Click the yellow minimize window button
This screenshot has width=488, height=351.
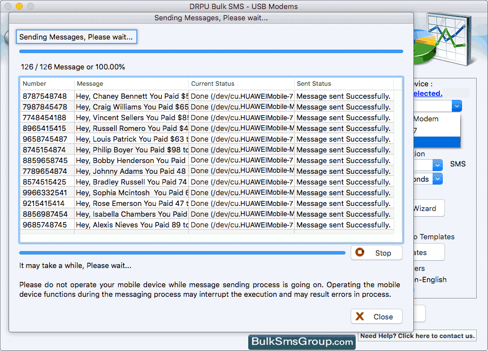[19, 6]
